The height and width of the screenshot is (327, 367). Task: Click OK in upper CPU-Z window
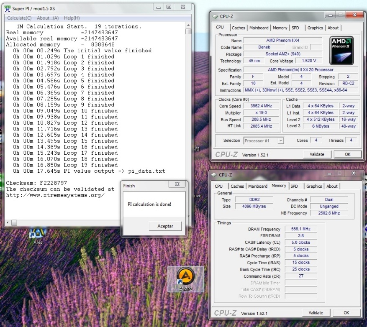pyautogui.click(x=348, y=154)
